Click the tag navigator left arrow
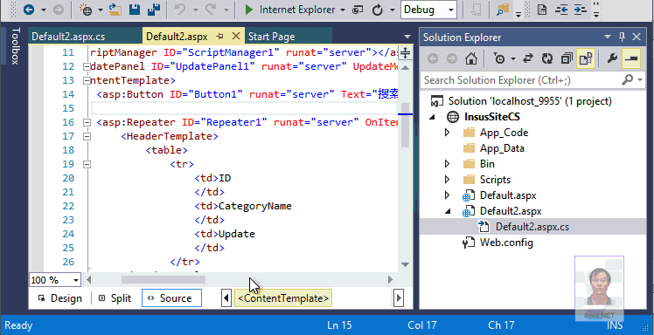 226,298
